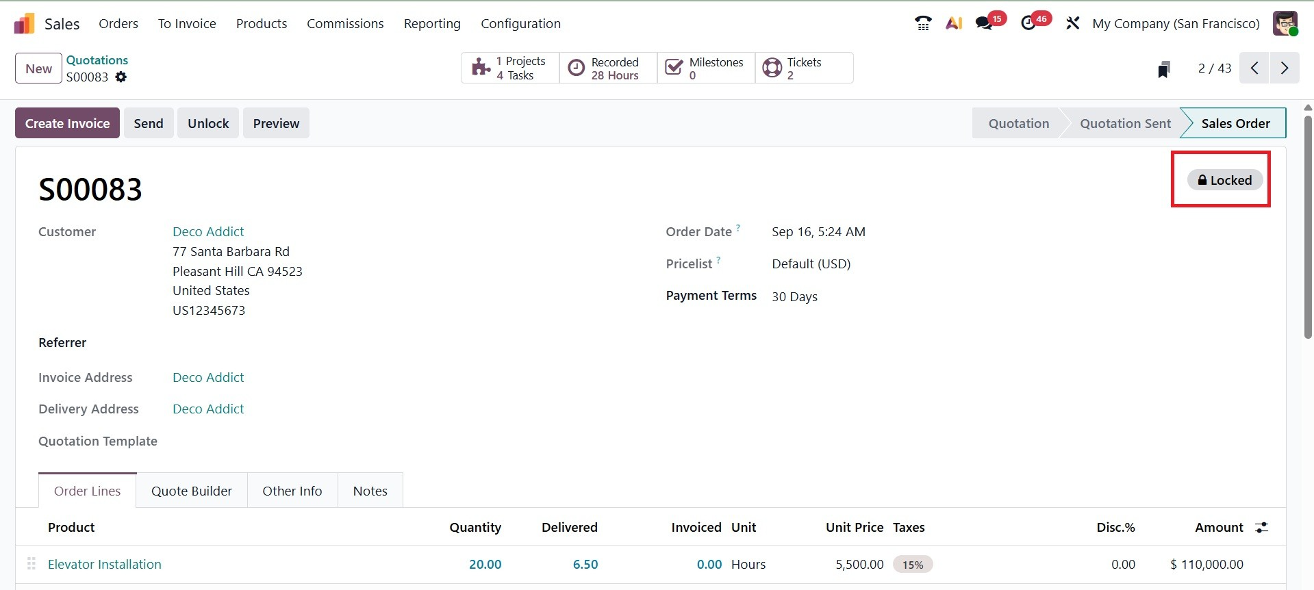Open the Commissions menu

click(345, 23)
